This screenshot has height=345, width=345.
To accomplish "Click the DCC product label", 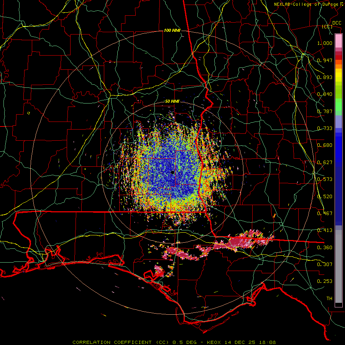I will pyautogui.click(x=337, y=23).
